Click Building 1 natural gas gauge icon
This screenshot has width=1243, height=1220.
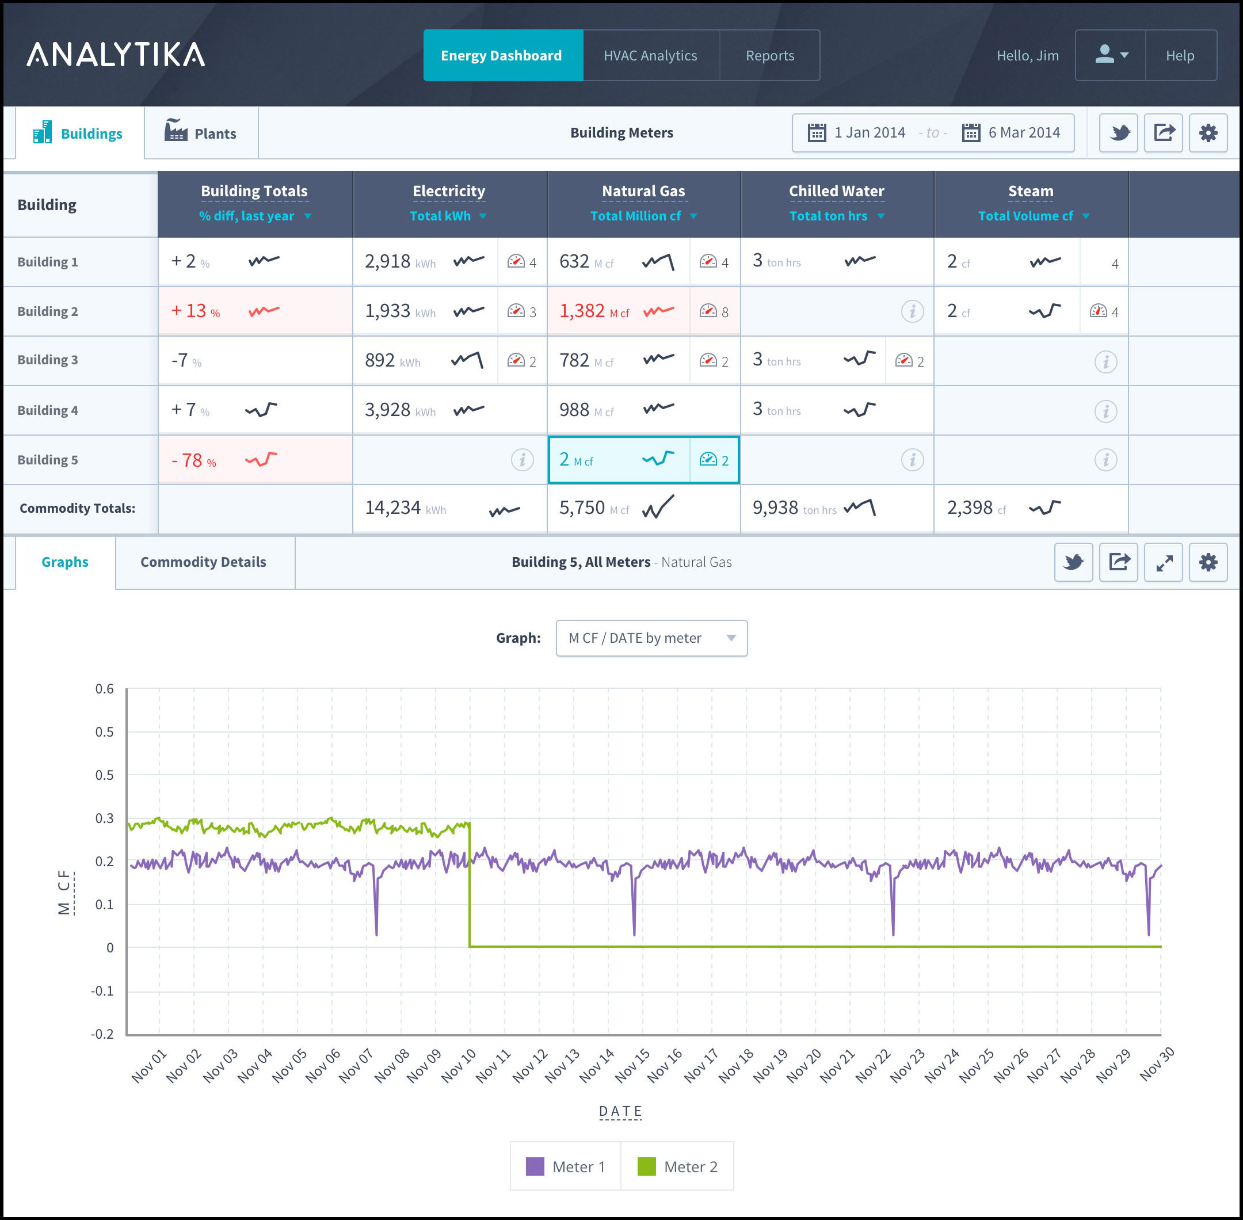[x=708, y=261]
